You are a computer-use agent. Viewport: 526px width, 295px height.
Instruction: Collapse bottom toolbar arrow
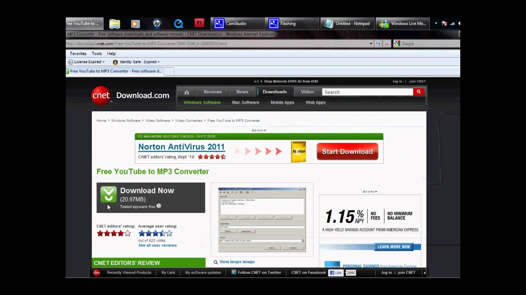pos(424,273)
